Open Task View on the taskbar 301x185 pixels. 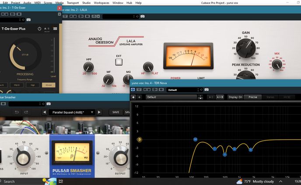tap(61, 181)
